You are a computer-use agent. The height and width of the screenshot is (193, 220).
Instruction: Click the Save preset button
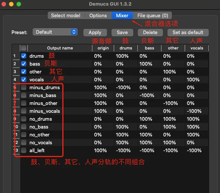(122, 33)
